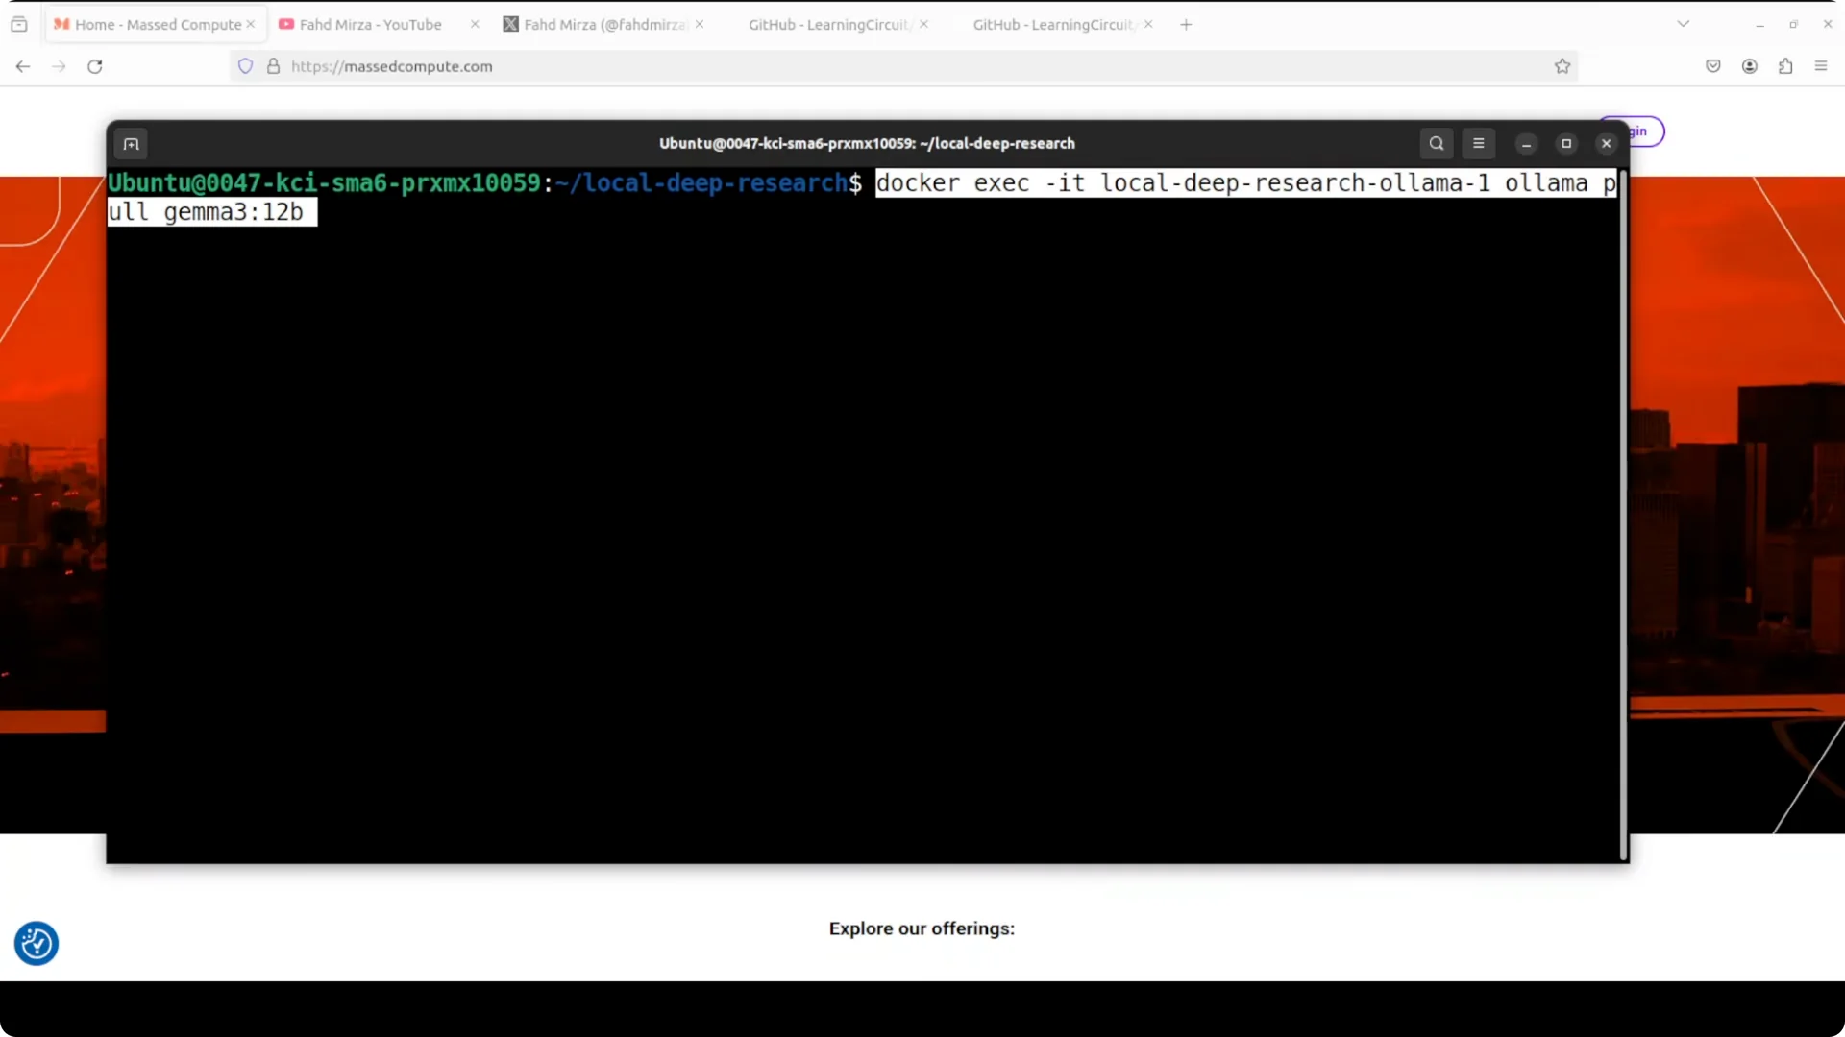Close the terminal window
Screen dimensions: 1845x1037
click(x=1606, y=144)
